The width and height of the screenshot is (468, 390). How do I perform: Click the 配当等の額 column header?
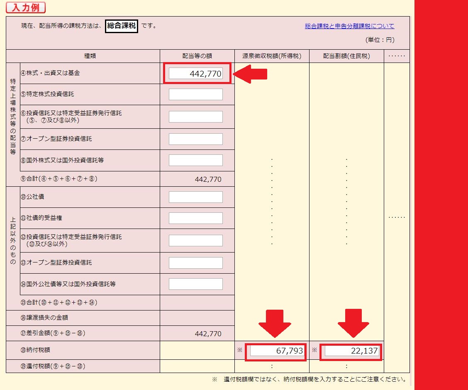pyautogui.click(x=197, y=56)
